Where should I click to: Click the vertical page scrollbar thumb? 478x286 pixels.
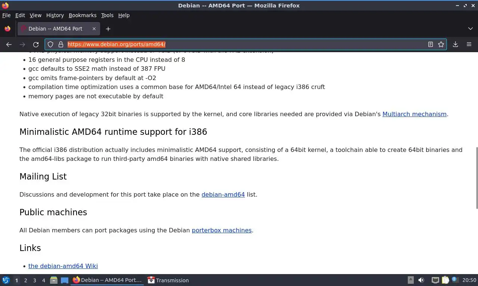tap(477, 178)
